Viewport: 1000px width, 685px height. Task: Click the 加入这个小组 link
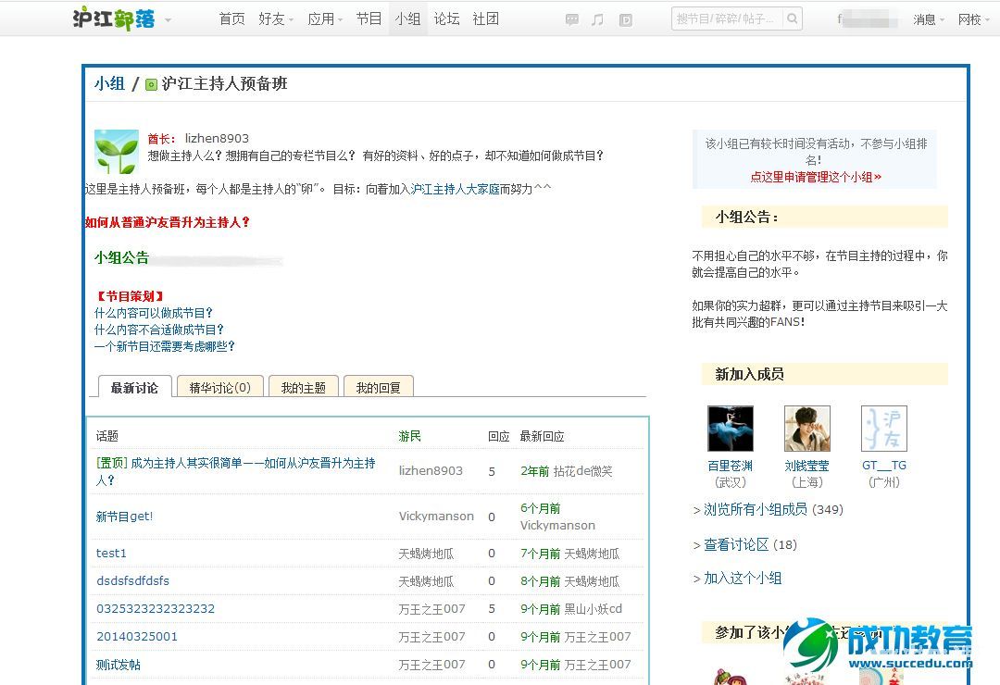[742, 578]
